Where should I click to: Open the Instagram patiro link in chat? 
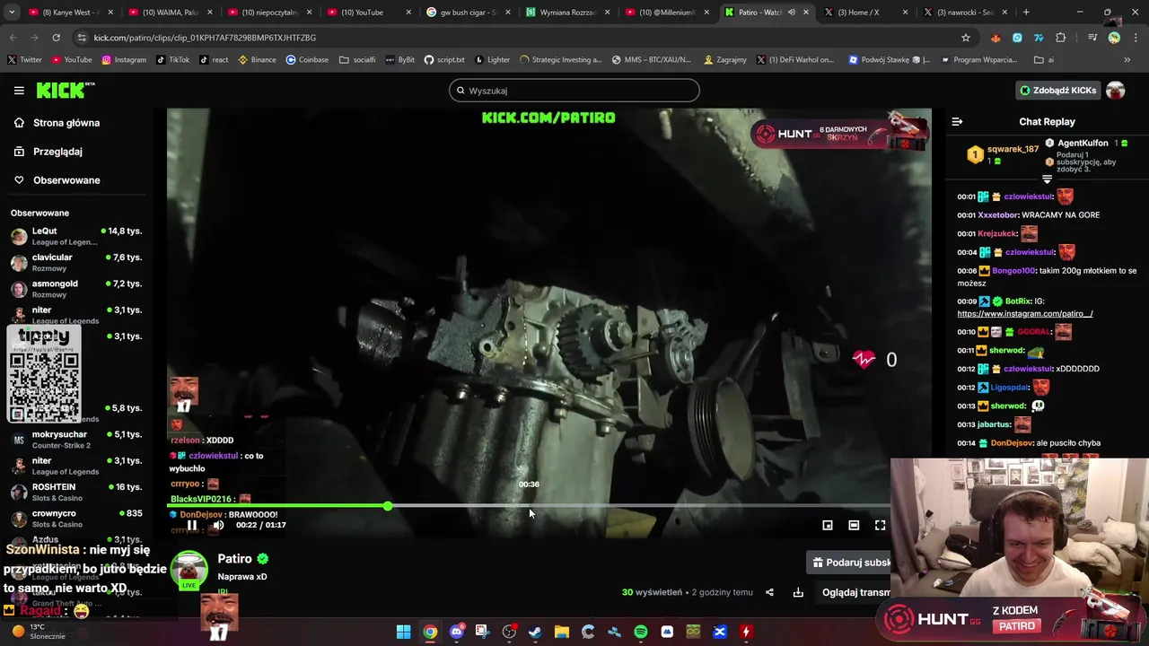pos(1024,314)
